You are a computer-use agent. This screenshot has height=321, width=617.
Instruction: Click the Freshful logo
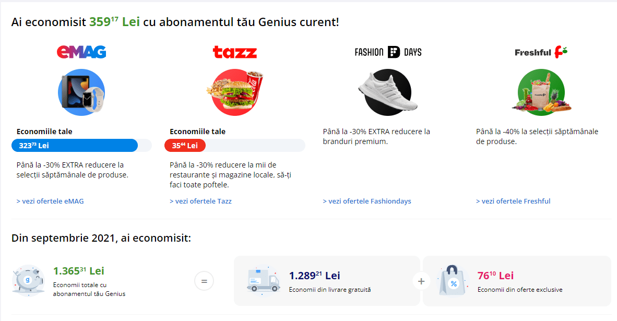pos(541,52)
